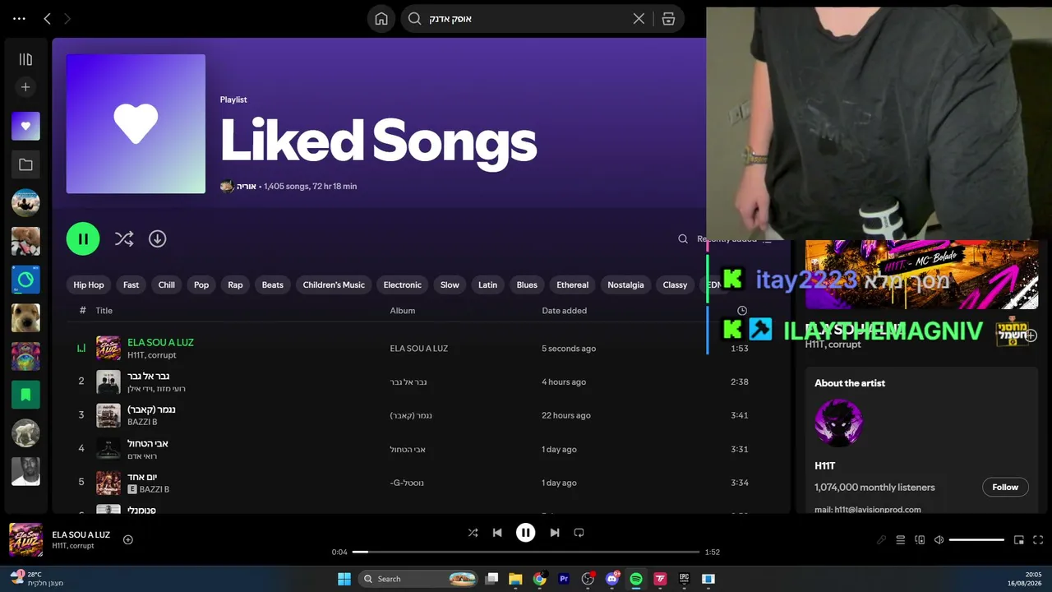Viewport: 1052px width, 592px height.
Task: Follow the artist H11T
Action: pyautogui.click(x=1005, y=488)
